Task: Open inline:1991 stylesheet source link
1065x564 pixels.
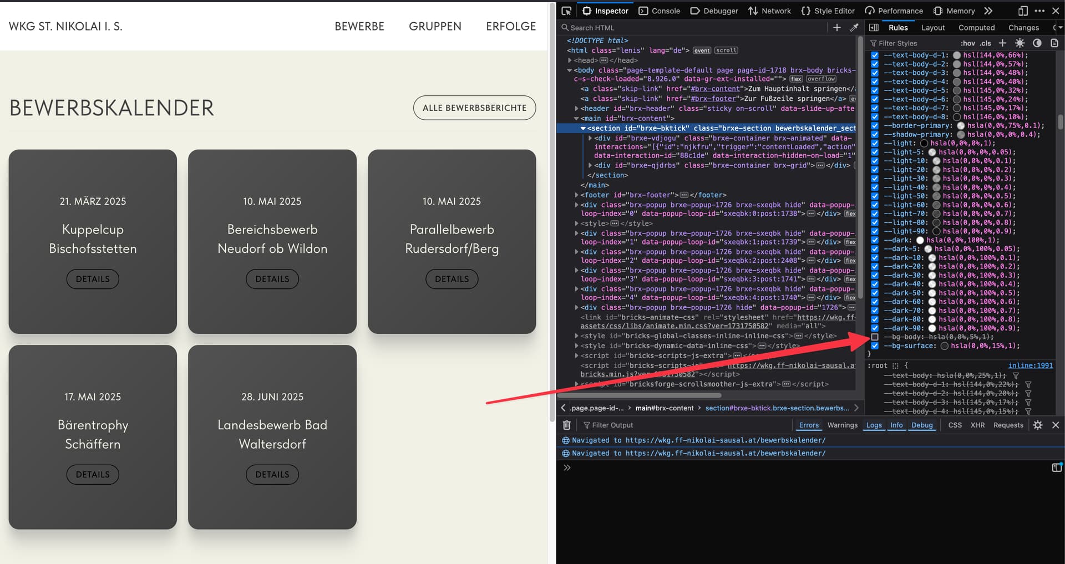Action: pos(1030,365)
